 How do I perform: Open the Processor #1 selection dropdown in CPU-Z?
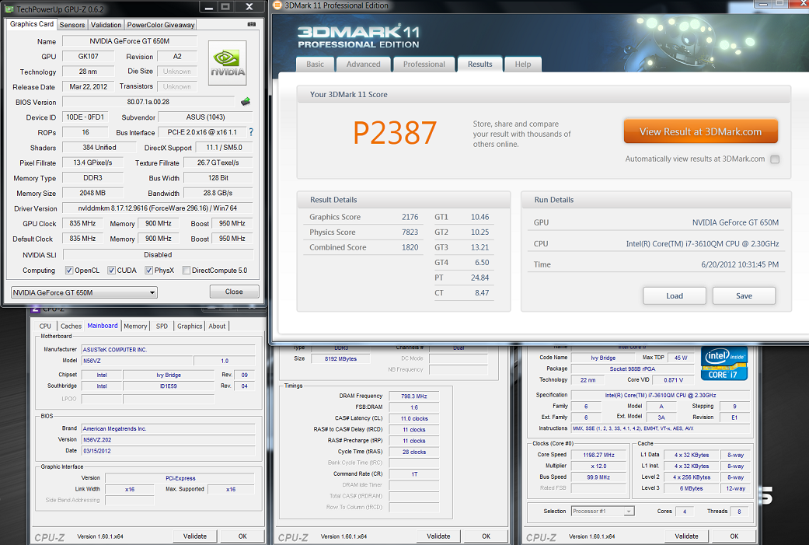click(x=602, y=512)
